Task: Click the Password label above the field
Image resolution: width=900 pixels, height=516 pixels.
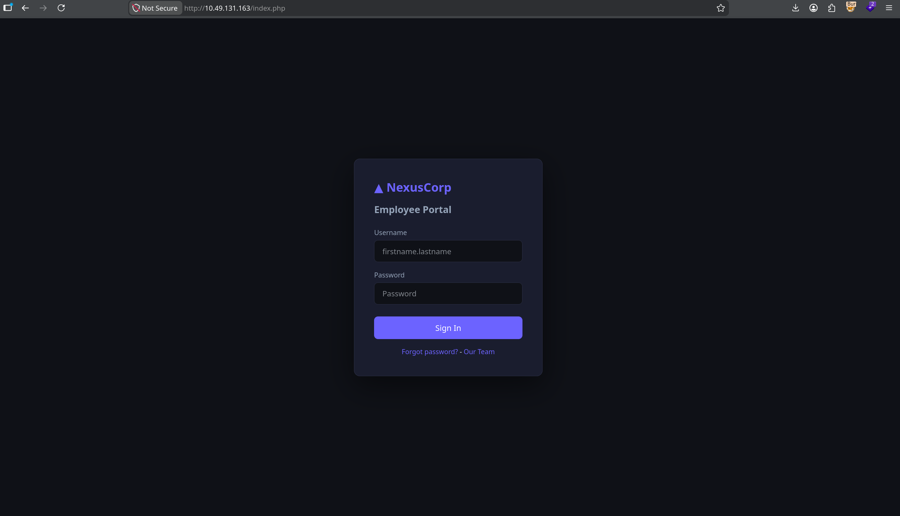Action: [389, 275]
